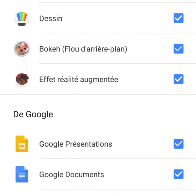Click the blue Google Documents icon

coord(22,174)
